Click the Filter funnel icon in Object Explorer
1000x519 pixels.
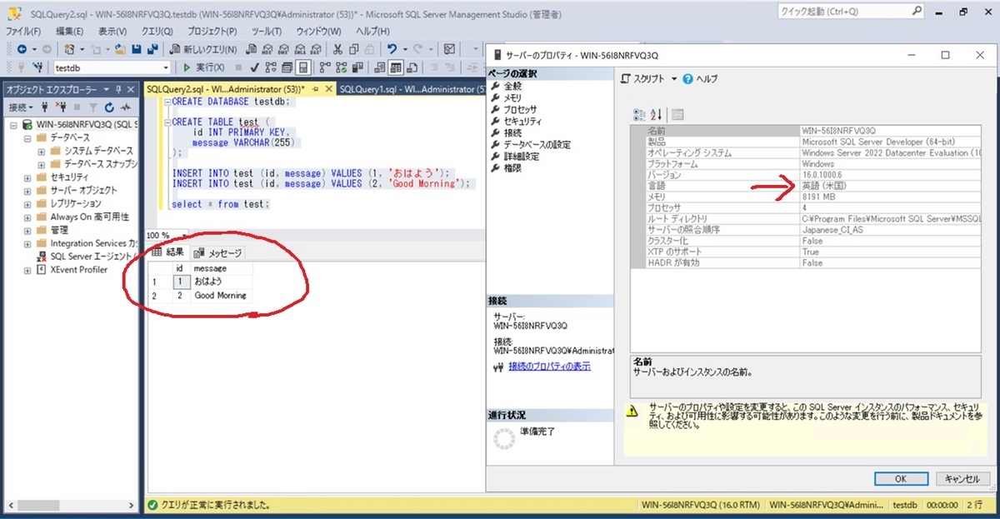coord(92,107)
